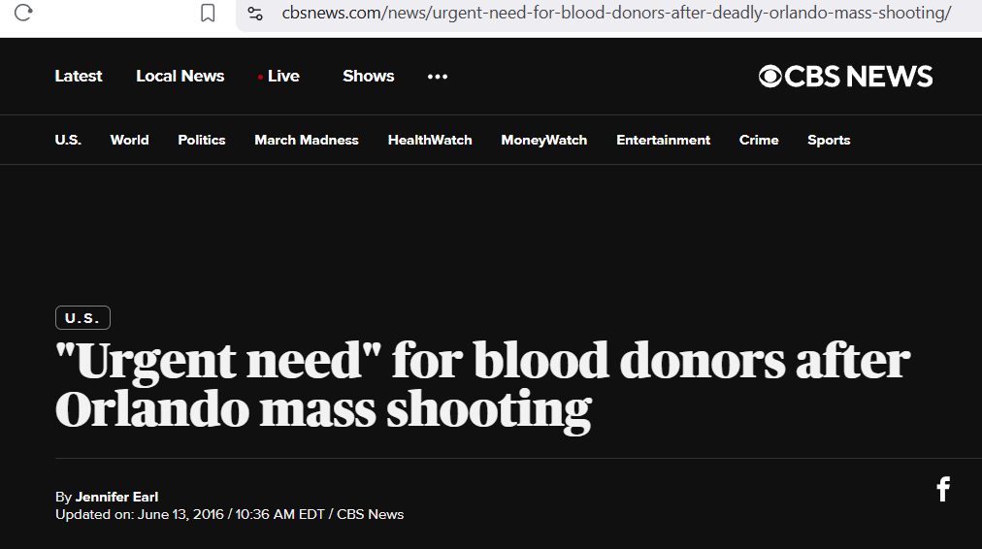The image size is (982, 549).
Task: Go to MoneyWatch section
Action: [544, 140]
